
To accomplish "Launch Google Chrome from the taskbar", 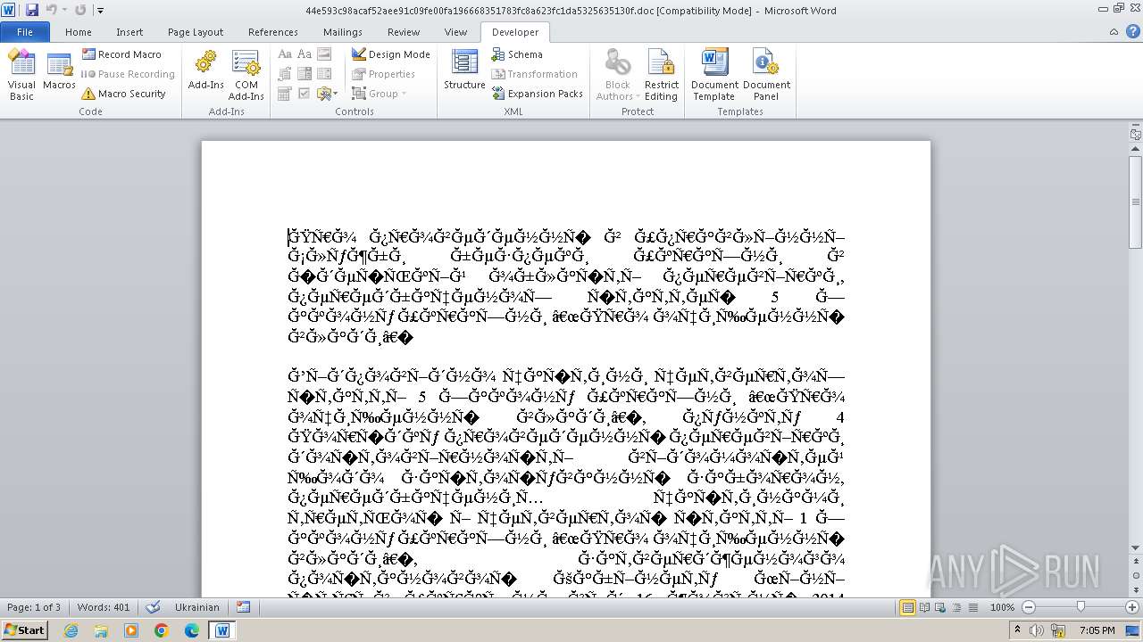I will [x=162, y=630].
